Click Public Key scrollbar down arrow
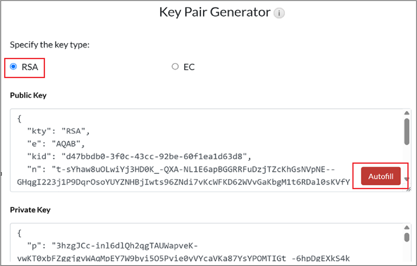Screen dimensions: 417x266 [x=407, y=179]
